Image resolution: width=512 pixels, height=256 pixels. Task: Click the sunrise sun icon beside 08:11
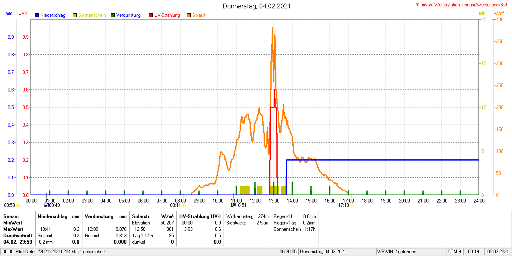click(184, 205)
